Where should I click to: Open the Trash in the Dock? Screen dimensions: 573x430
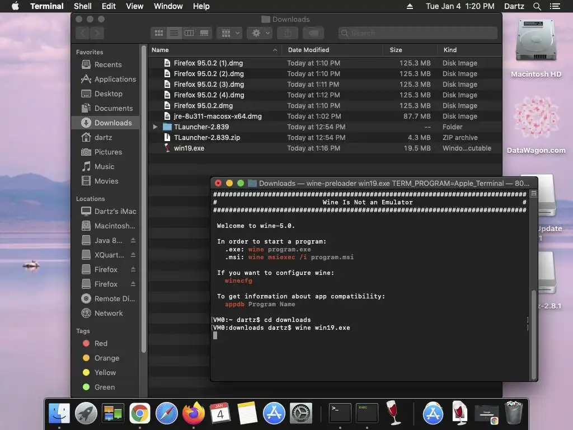click(x=514, y=413)
